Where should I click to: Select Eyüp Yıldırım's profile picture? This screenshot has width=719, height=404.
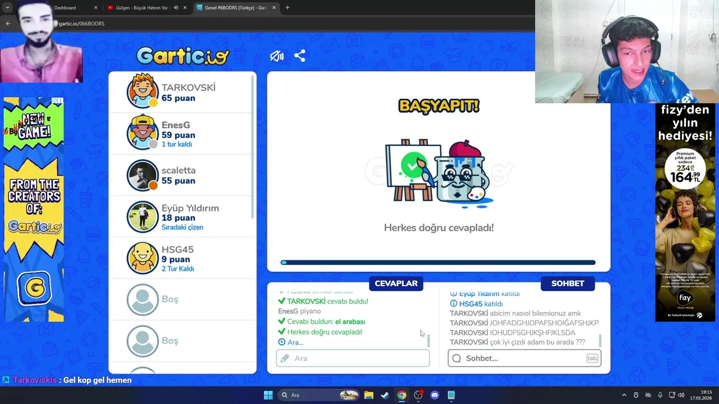click(143, 217)
